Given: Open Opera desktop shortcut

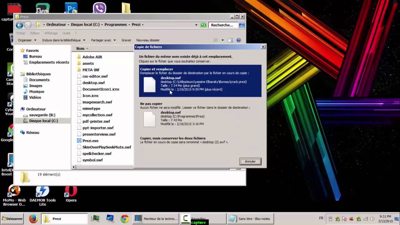Looking at the screenshot, I should [71, 194].
